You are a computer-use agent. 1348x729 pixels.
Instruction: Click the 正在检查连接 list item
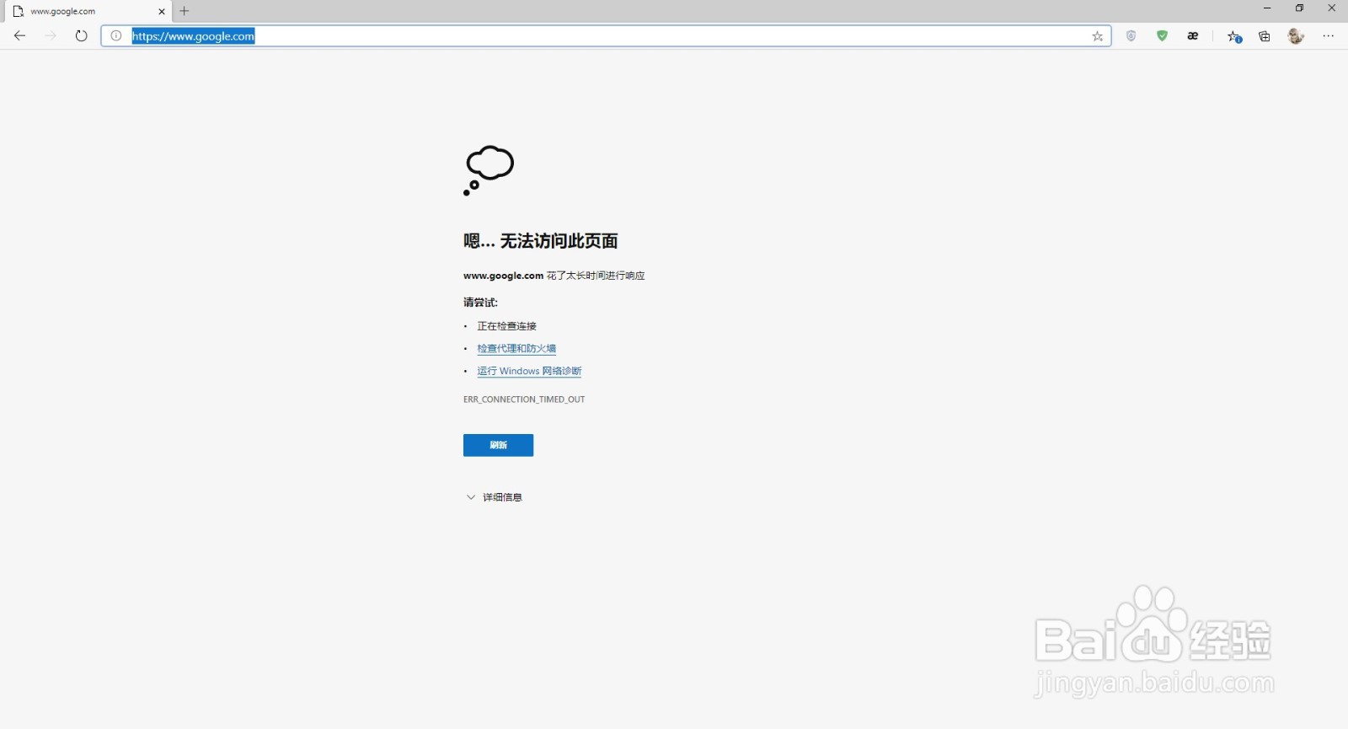coord(506,326)
